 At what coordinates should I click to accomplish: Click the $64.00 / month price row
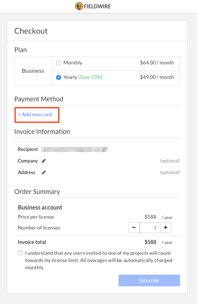point(116,64)
